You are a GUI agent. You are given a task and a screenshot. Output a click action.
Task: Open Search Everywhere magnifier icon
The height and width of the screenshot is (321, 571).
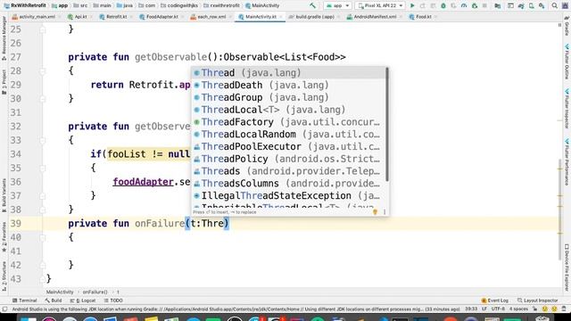pos(555,6)
